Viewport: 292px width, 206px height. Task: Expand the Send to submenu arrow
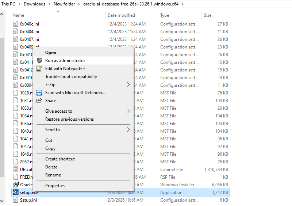(128, 130)
